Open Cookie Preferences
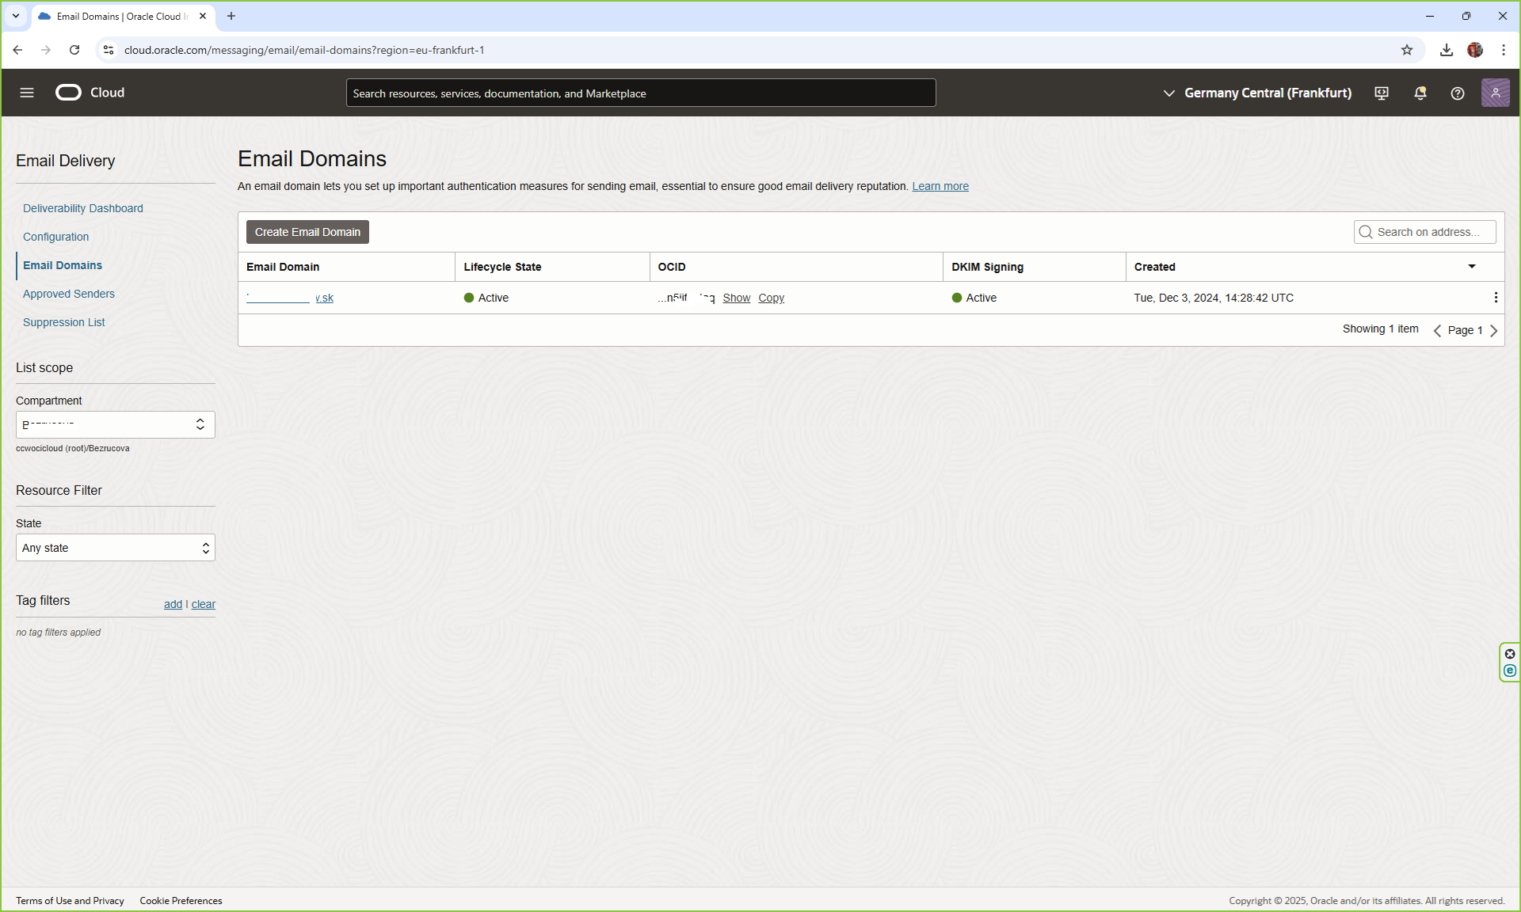Image resolution: width=1521 pixels, height=912 pixels. point(181,901)
